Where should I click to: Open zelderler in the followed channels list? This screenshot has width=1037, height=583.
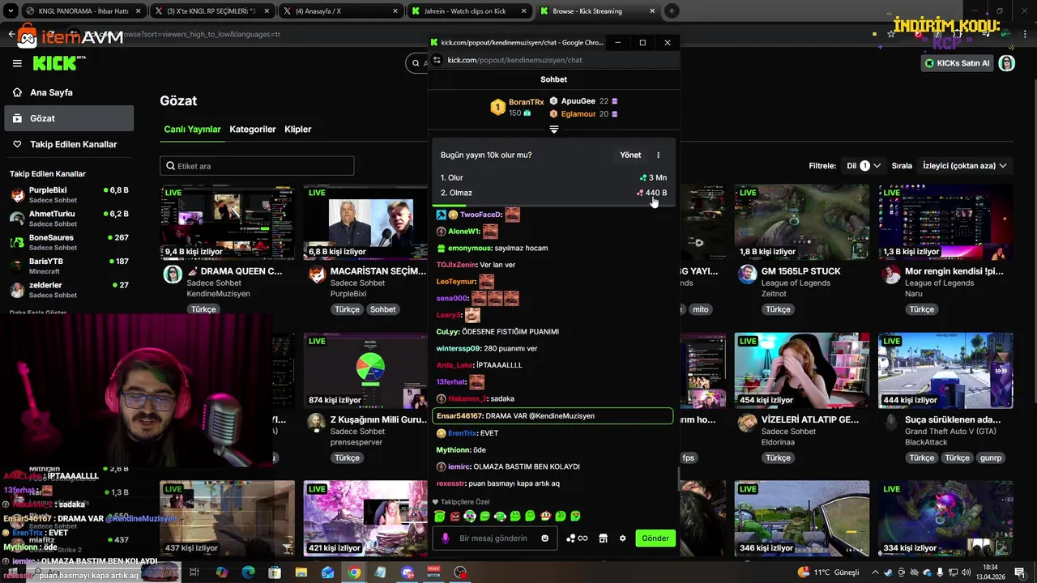[69, 289]
